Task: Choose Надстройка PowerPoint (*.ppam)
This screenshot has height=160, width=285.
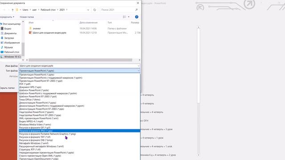Action: coord(79,112)
